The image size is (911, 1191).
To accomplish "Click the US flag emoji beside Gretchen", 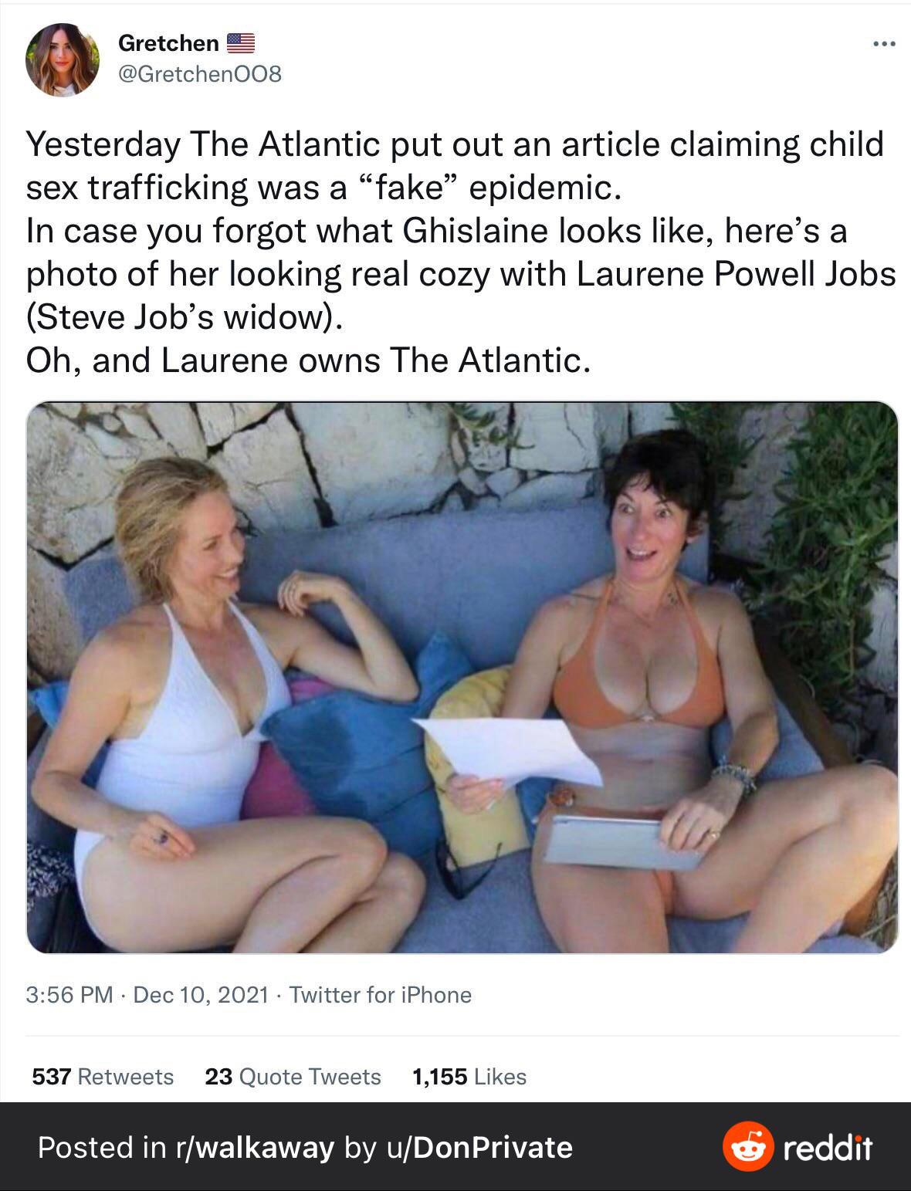I will (241, 43).
